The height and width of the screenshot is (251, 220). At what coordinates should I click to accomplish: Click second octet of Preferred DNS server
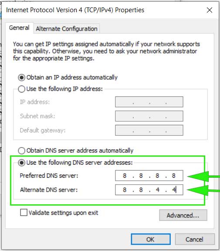click(141, 175)
